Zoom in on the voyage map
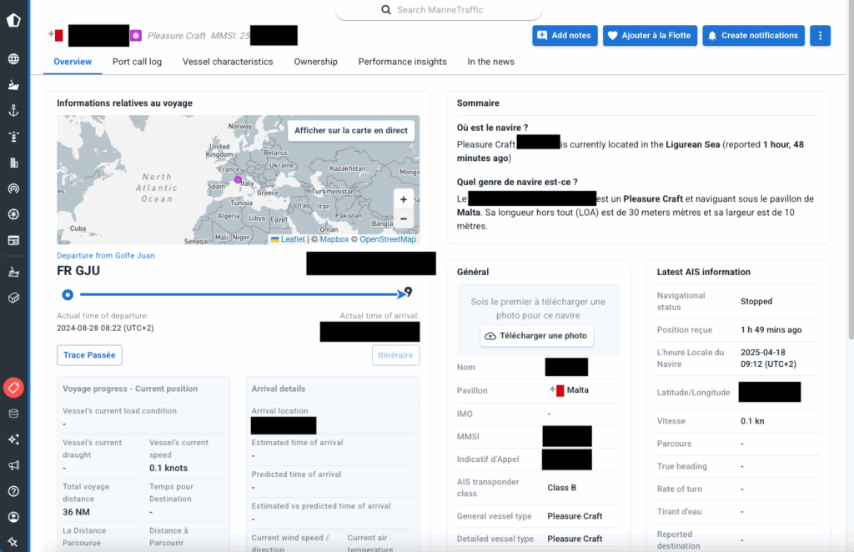 [x=404, y=199]
